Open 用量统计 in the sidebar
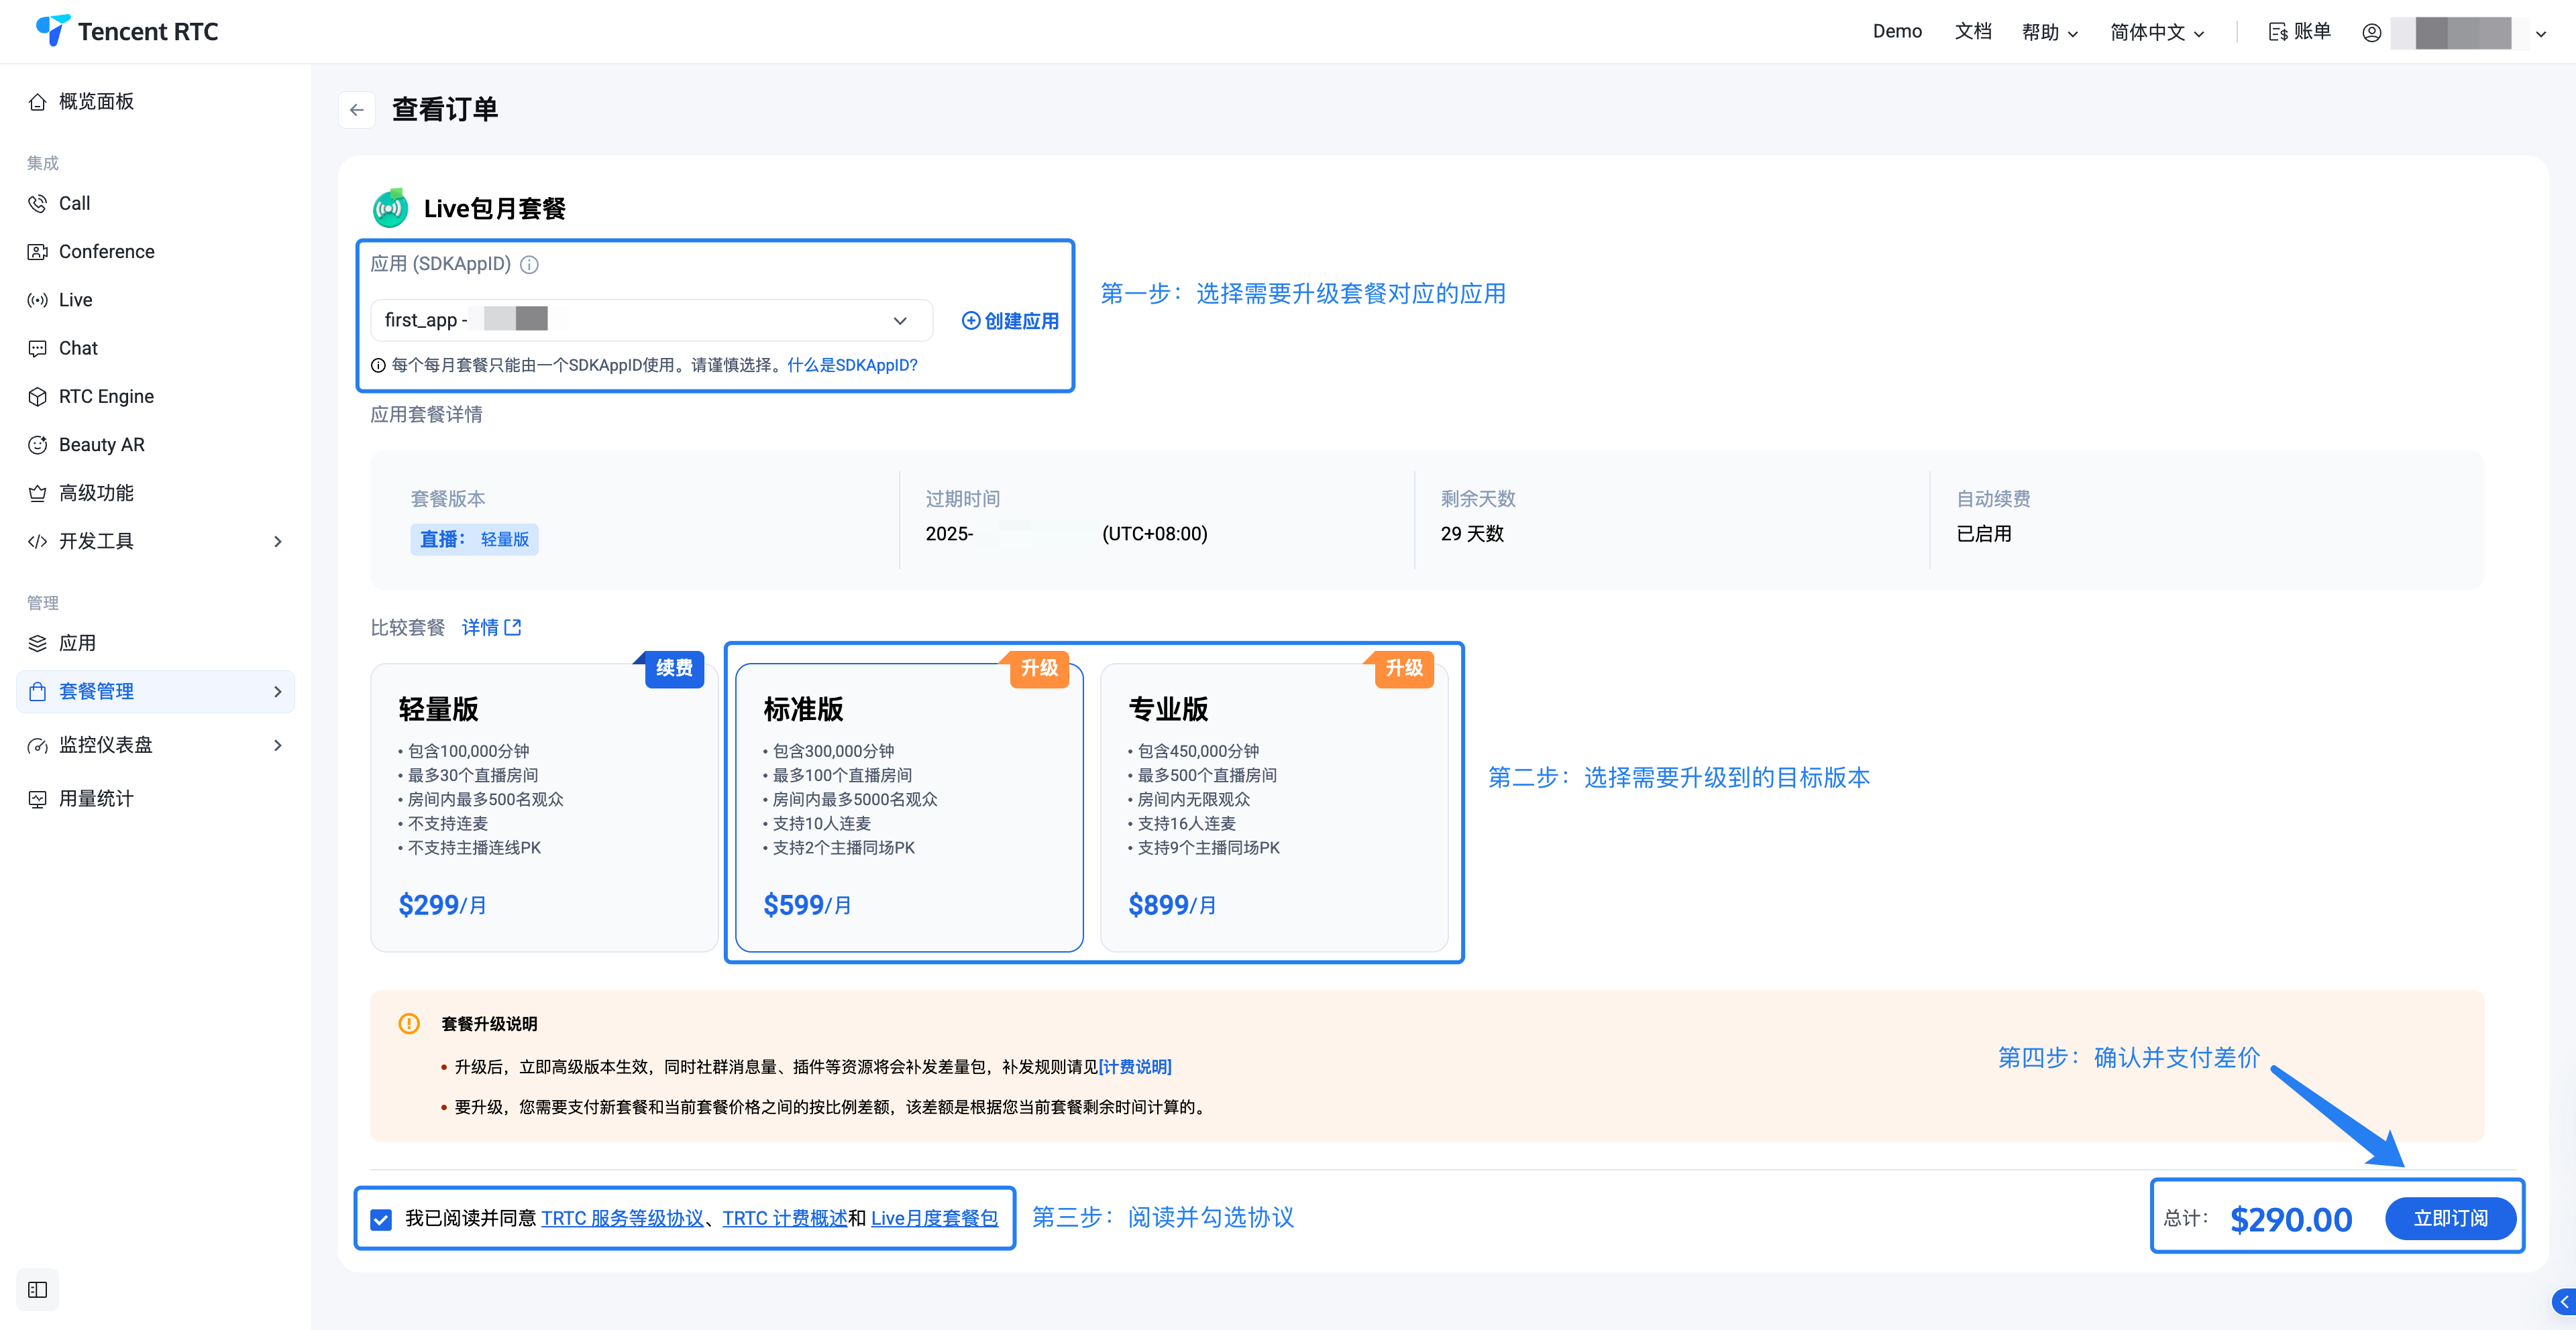The height and width of the screenshot is (1330, 2576). (96, 798)
